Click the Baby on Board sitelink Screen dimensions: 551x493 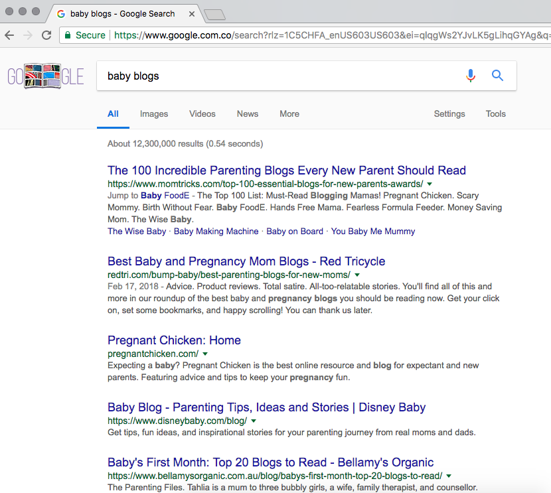tap(295, 232)
